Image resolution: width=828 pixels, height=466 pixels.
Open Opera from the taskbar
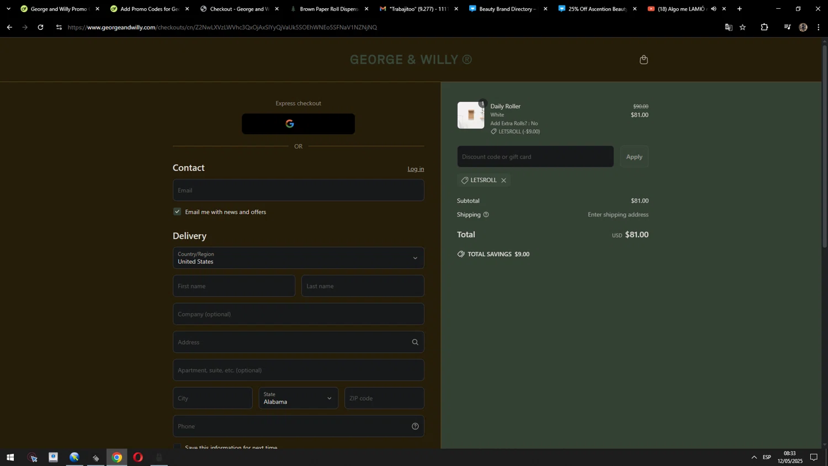tap(138, 457)
